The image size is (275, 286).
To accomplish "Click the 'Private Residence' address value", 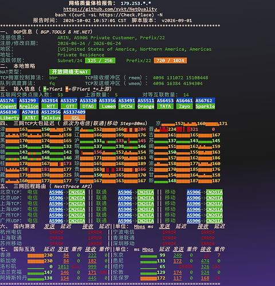I will coord(81,55).
